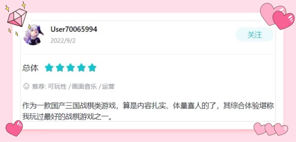Click the pink diamond gem decoration
This screenshot has height=142, width=296.
coord(17,18)
